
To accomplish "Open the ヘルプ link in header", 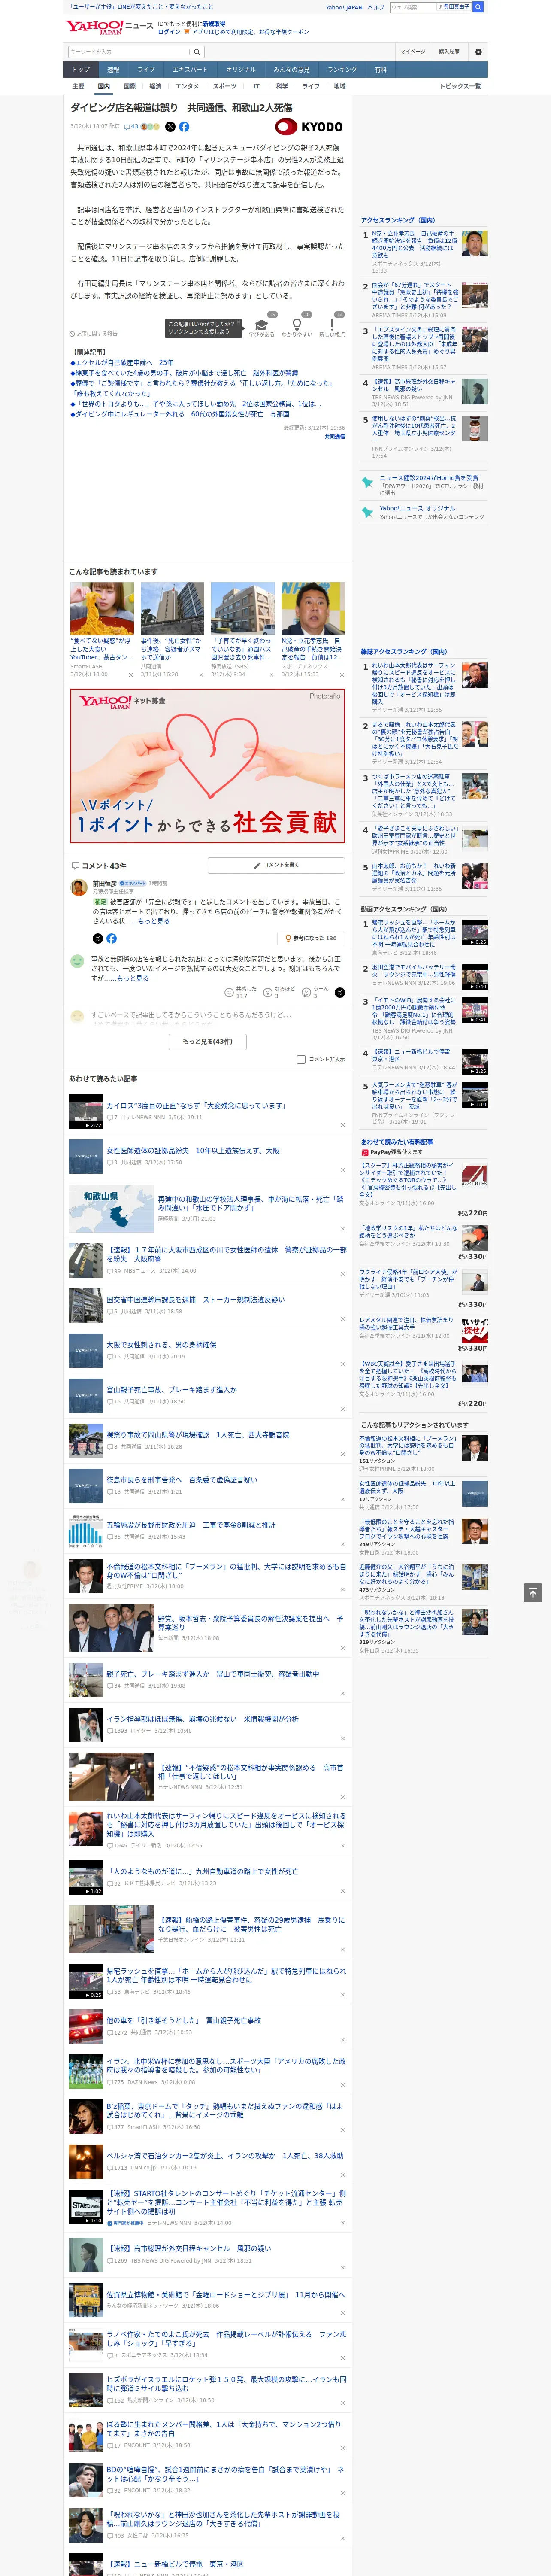I will pos(376,7).
